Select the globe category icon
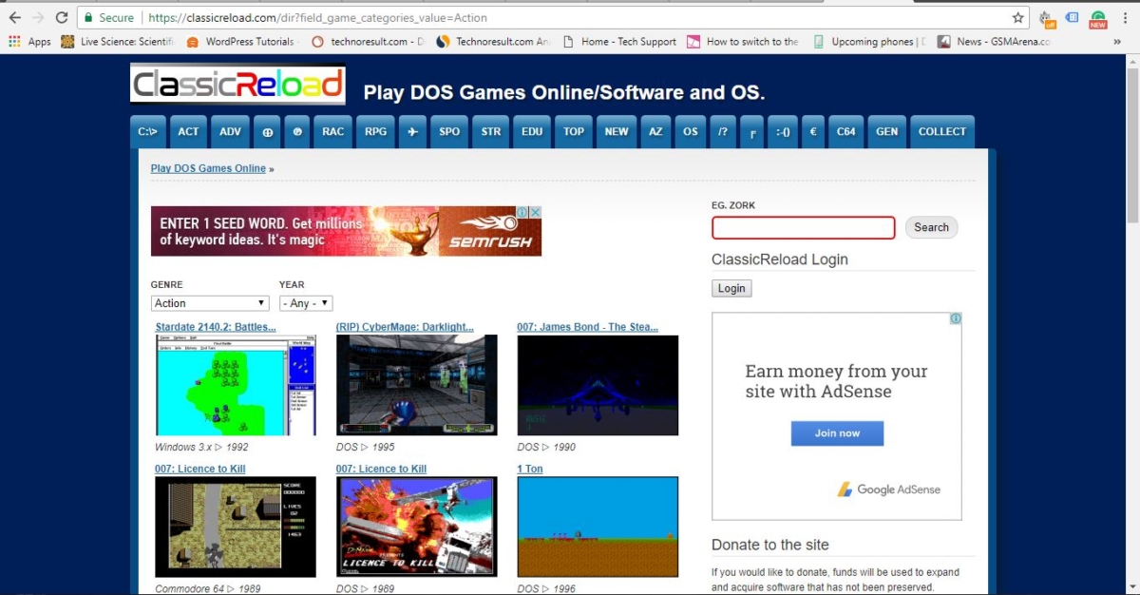Image resolution: width=1140 pixels, height=595 pixels. click(267, 131)
